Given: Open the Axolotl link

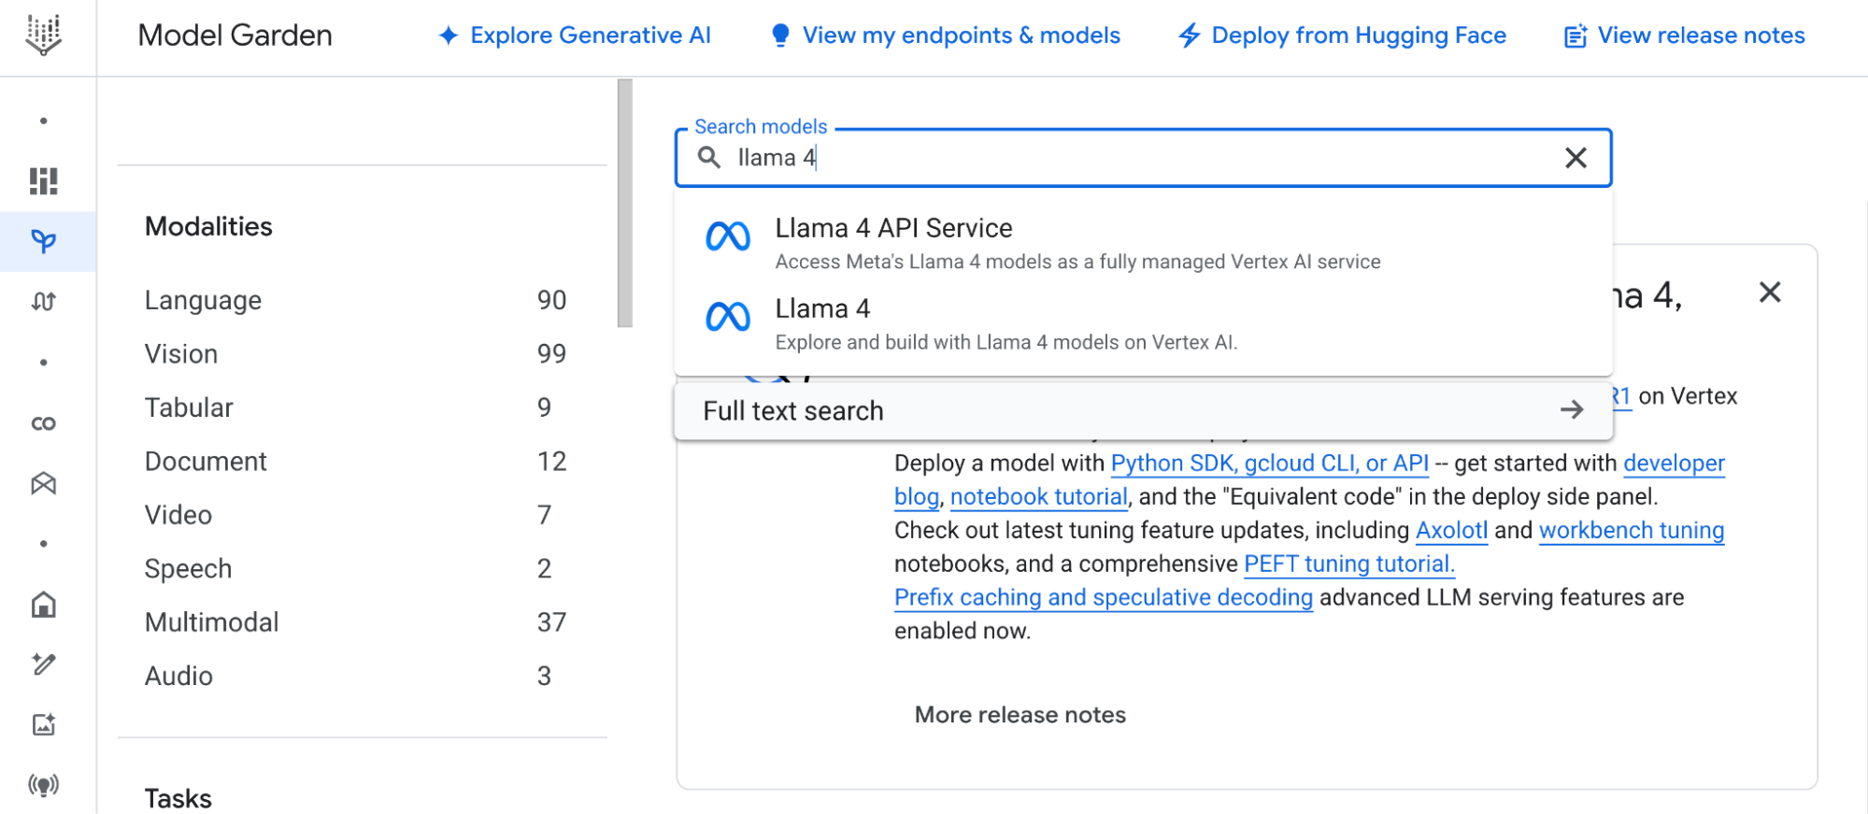Looking at the screenshot, I should [1451, 531].
